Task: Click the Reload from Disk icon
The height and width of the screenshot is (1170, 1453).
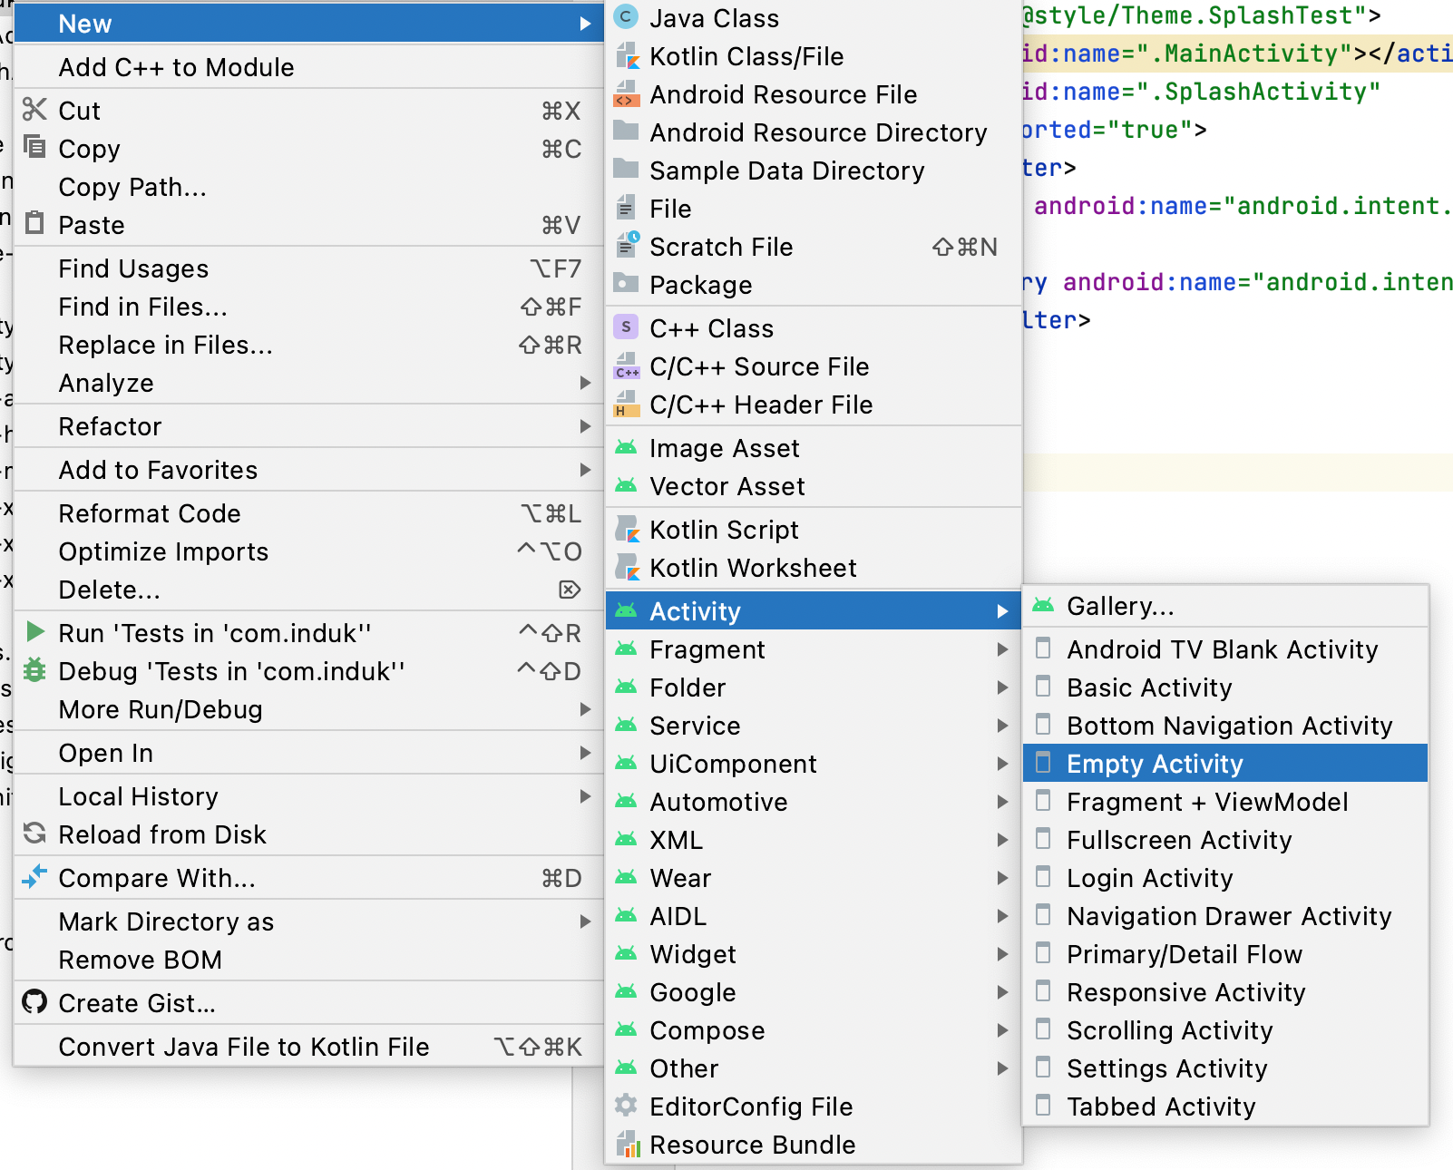Action: pyautogui.click(x=34, y=834)
